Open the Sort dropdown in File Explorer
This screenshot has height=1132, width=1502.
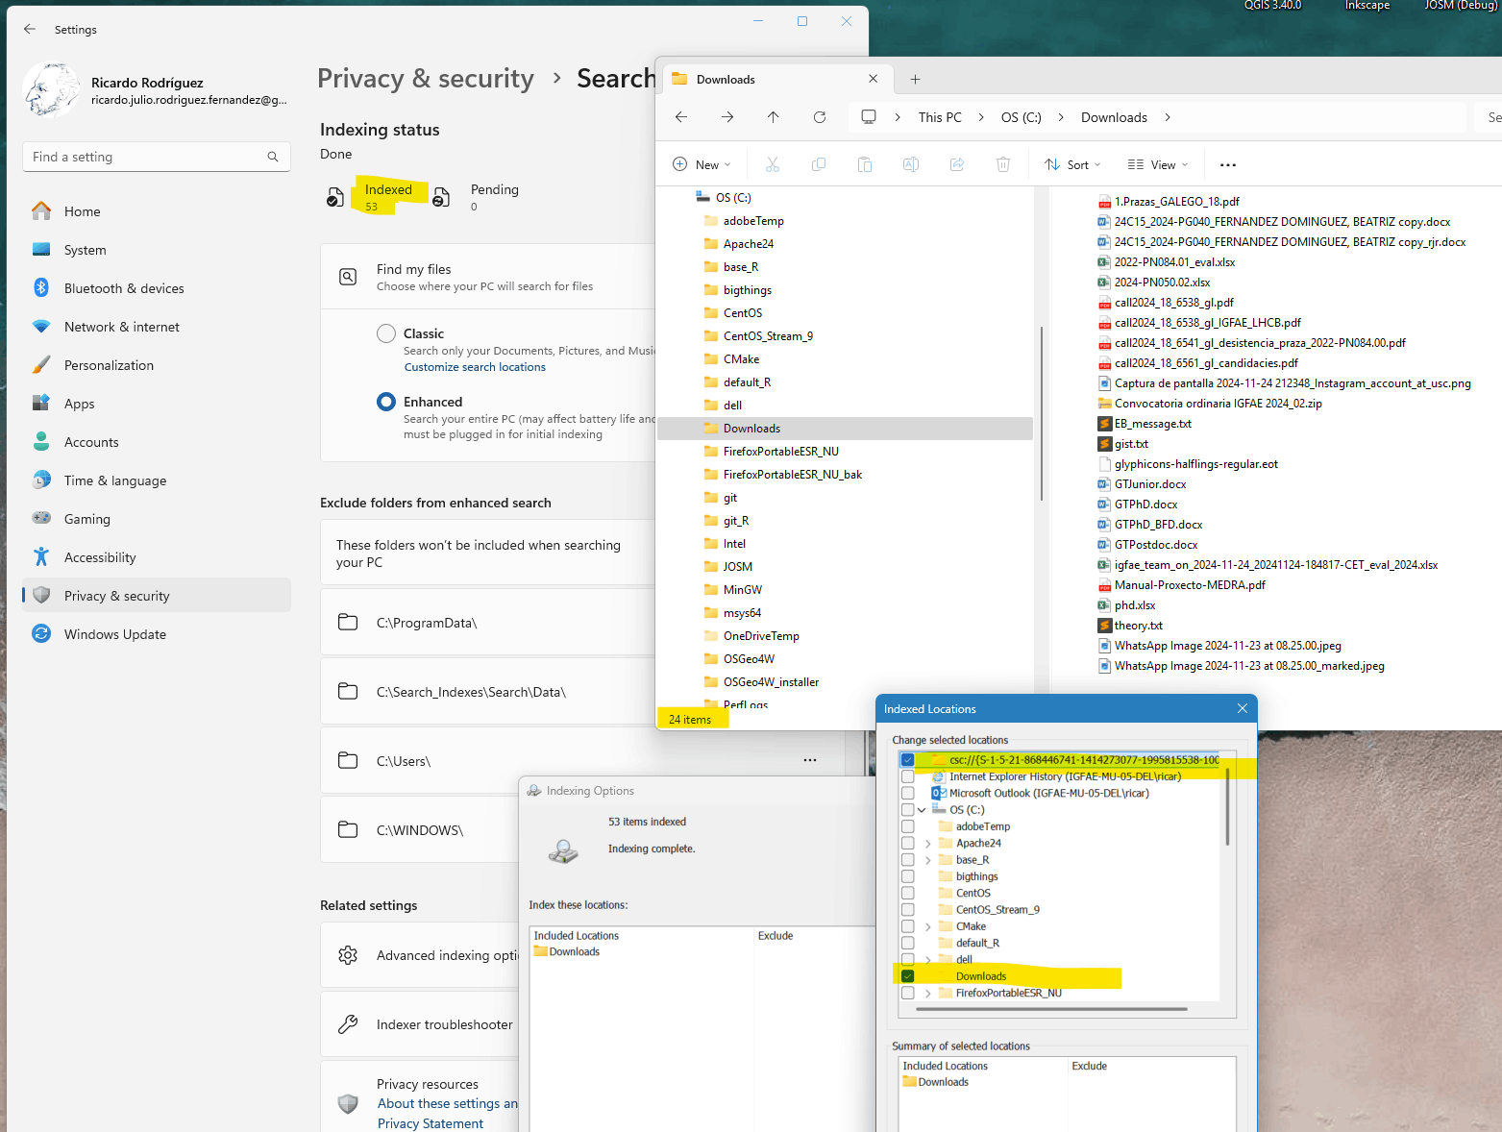point(1071,164)
